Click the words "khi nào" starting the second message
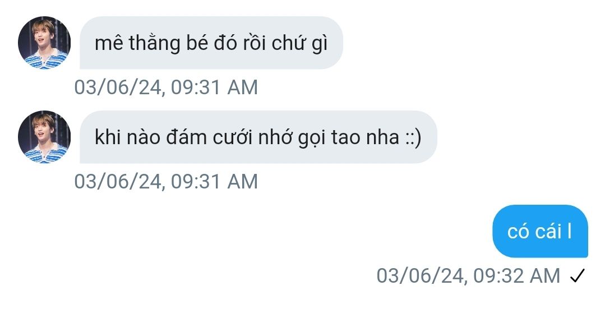This screenshot has height=313, width=605. [127, 137]
